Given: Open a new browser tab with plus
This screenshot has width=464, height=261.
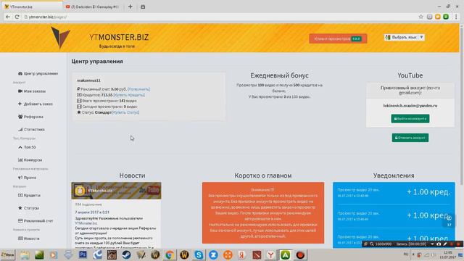Looking at the screenshot, I should pyautogui.click(x=130, y=7).
